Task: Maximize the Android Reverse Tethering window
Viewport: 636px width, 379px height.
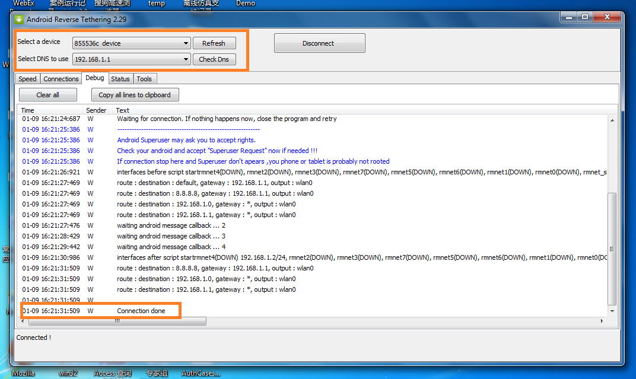Action: point(585,17)
